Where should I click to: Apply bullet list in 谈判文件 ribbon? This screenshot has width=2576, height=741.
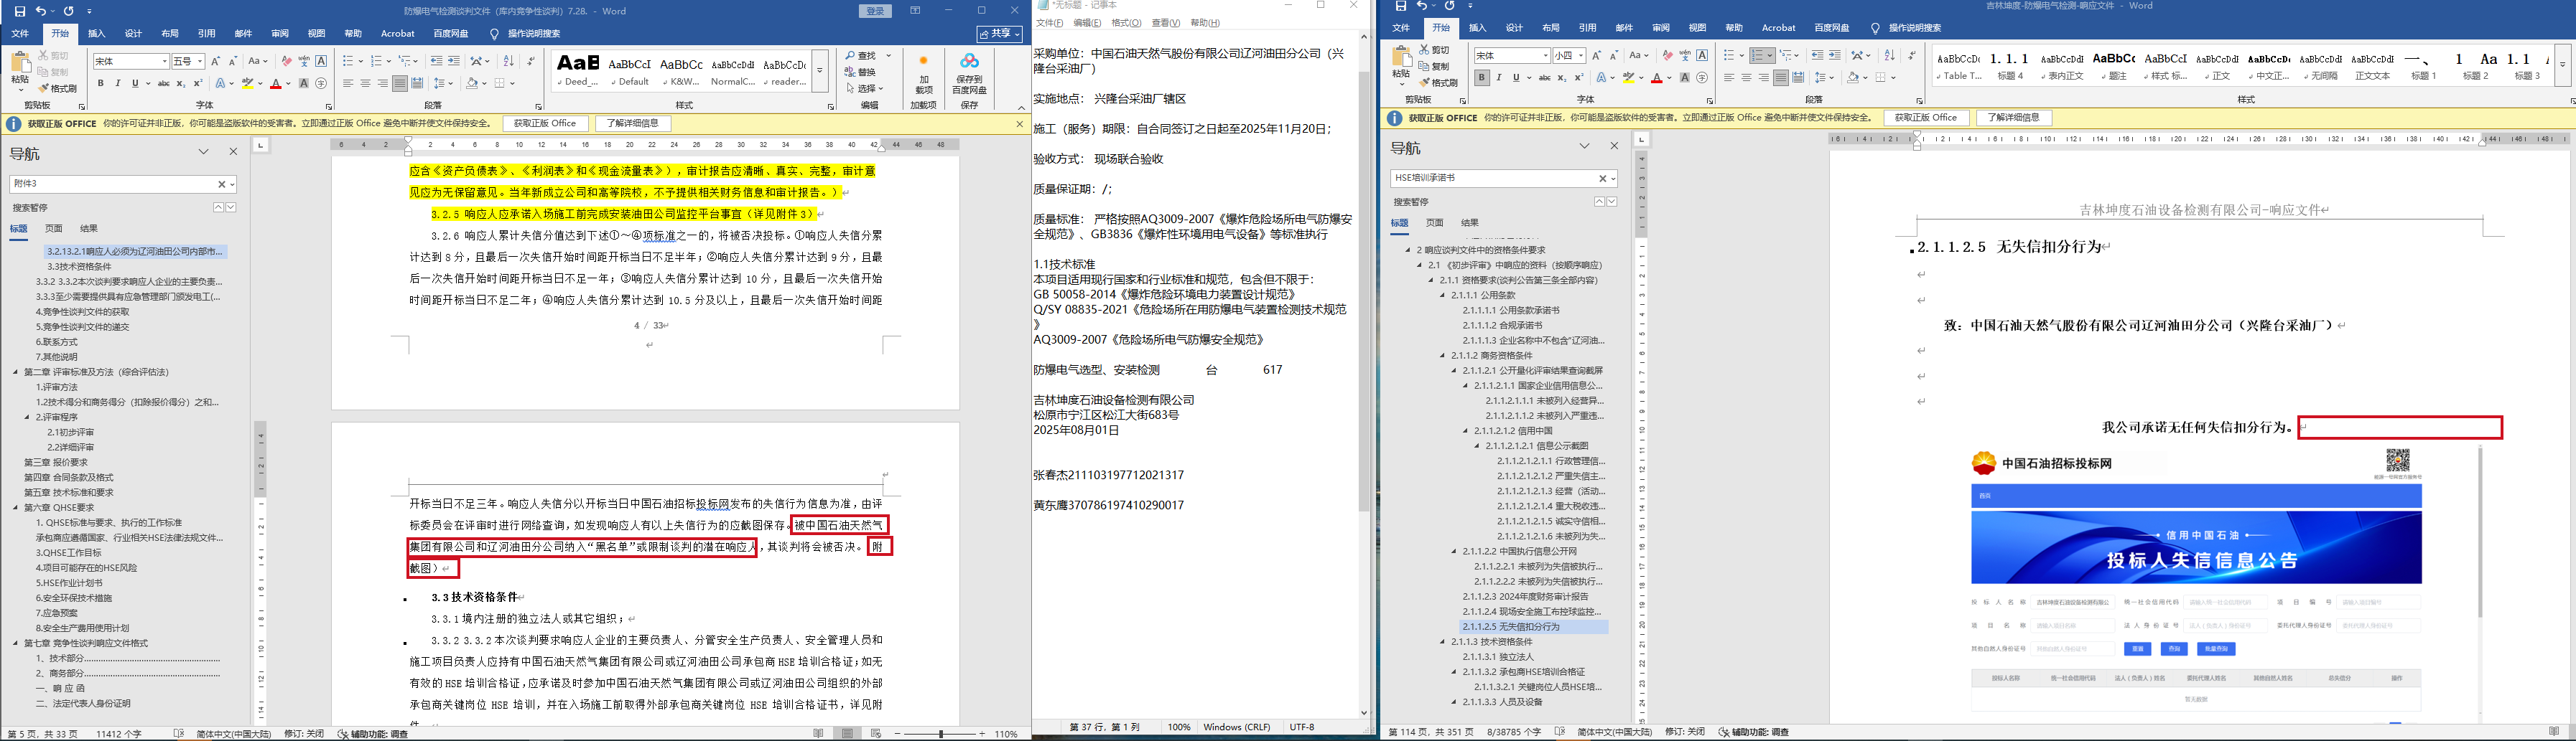tap(347, 61)
